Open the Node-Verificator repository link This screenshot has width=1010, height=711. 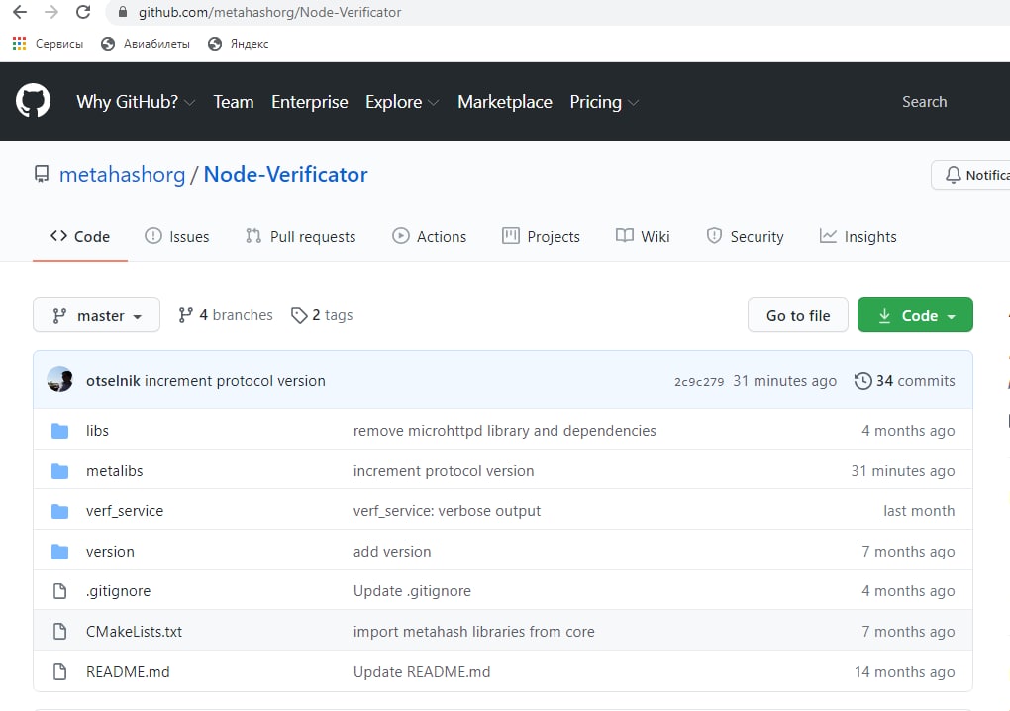pos(285,174)
